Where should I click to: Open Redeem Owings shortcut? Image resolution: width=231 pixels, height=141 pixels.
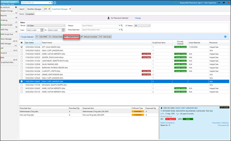coord(9,12)
